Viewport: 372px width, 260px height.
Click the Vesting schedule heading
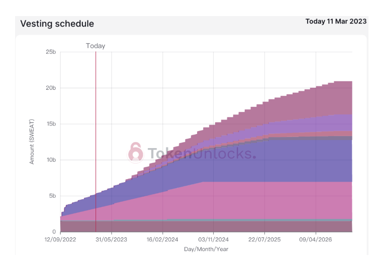point(57,24)
